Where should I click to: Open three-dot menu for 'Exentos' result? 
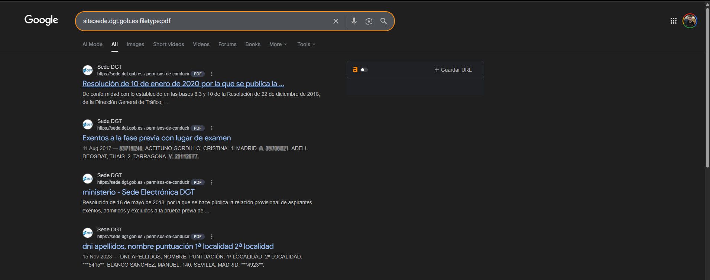[x=212, y=128]
